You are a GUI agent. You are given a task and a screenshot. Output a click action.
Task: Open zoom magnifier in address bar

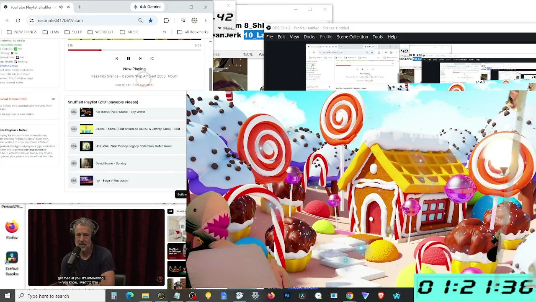pos(140,21)
